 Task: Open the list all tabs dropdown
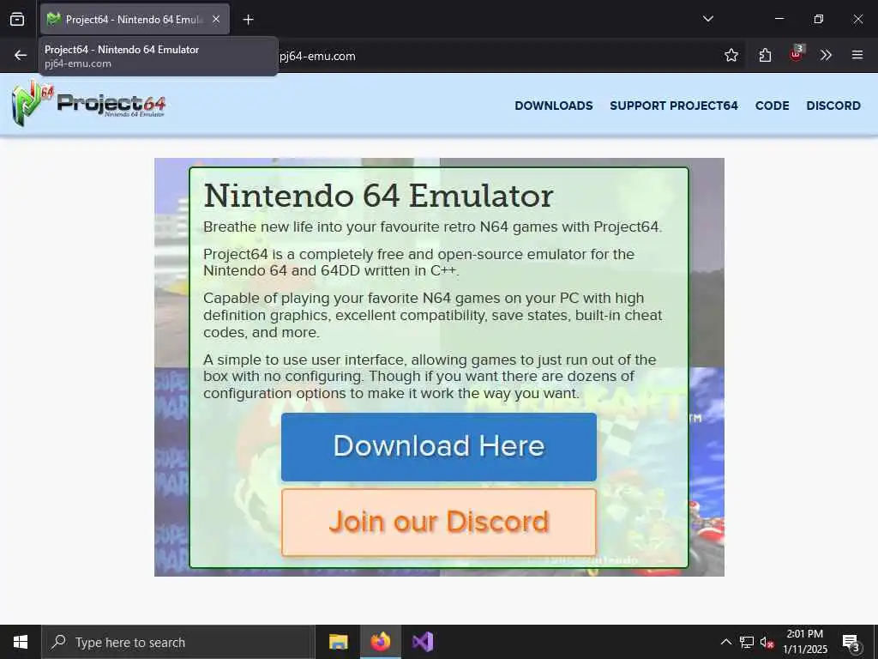coord(707,19)
